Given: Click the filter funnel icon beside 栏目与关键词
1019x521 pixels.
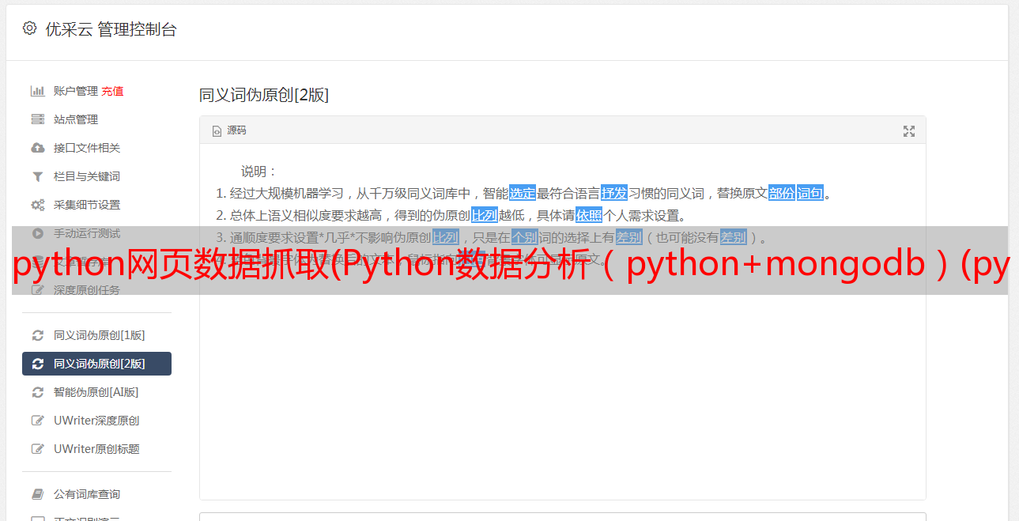Looking at the screenshot, I should [x=37, y=176].
